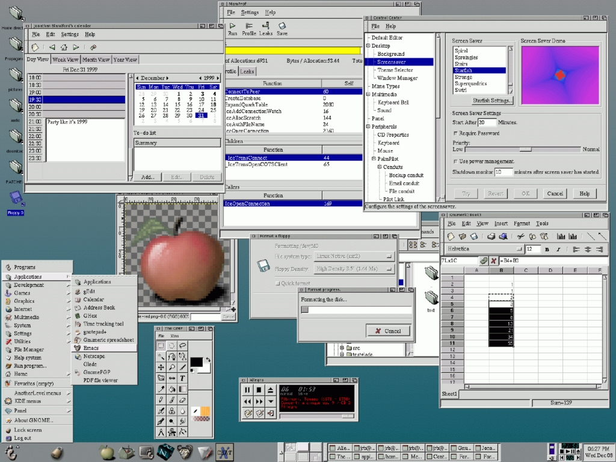Open the Format menu in Gnumeric
Viewport: 616px width, 462px height.
tap(521, 223)
